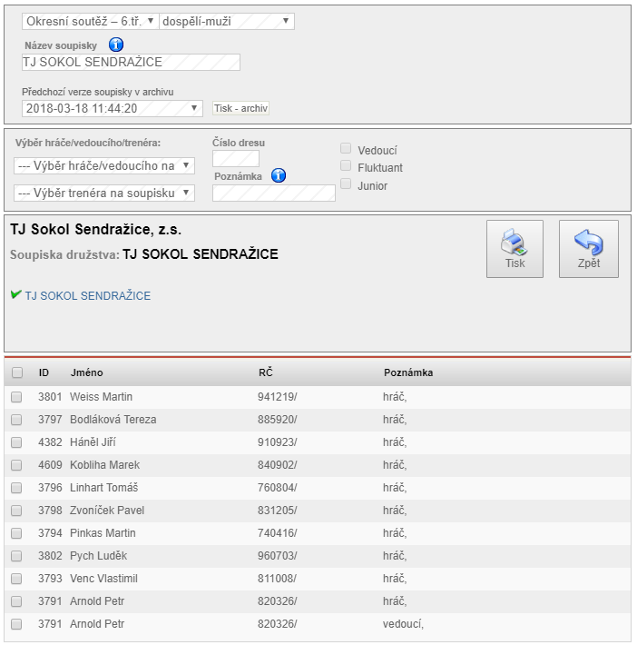637x645 pixels.
Task: Select the row checkbox for Bodláková Tereza
Action: 16,420
